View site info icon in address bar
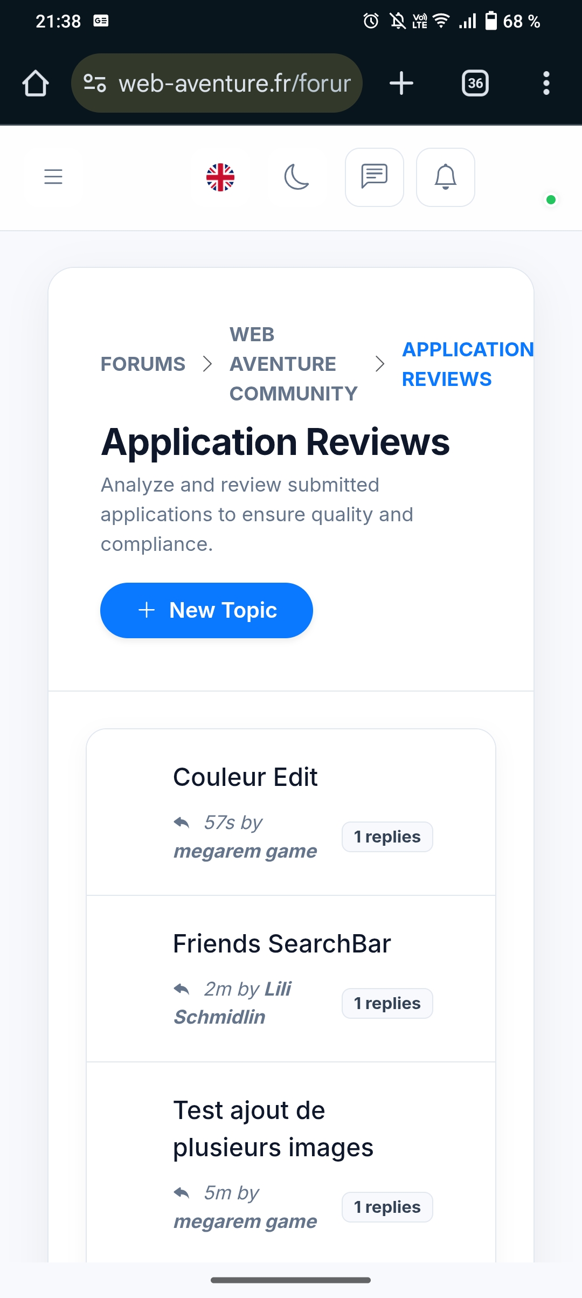The width and height of the screenshot is (582, 1298). coord(95,84)
